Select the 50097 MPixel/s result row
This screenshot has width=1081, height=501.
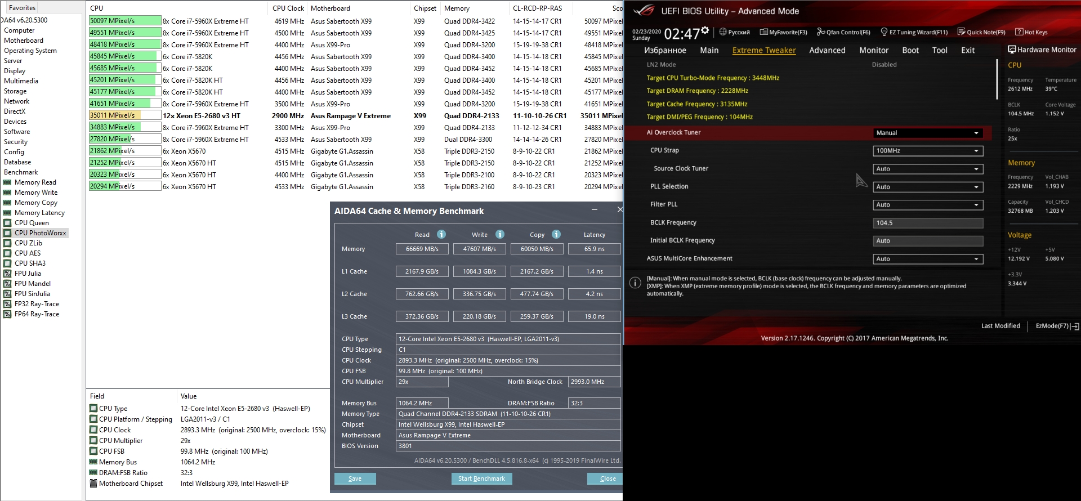(x=355, y=21)
